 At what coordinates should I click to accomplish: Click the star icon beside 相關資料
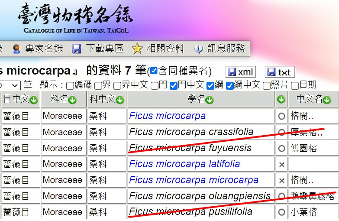(x=137, y=49)
